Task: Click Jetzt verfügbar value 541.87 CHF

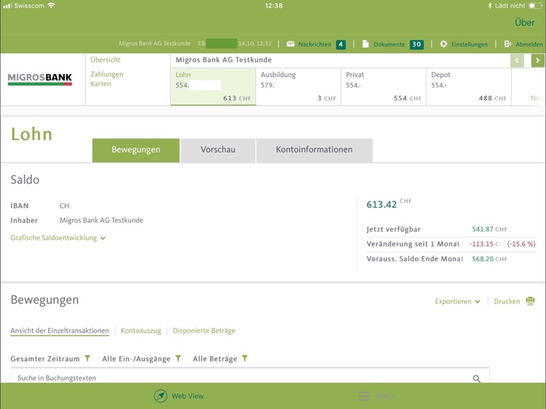Action: (x=489, y=229)
